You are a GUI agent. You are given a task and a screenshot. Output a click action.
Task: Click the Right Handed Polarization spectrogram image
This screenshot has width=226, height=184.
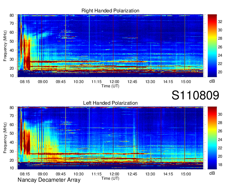(110, 46)
